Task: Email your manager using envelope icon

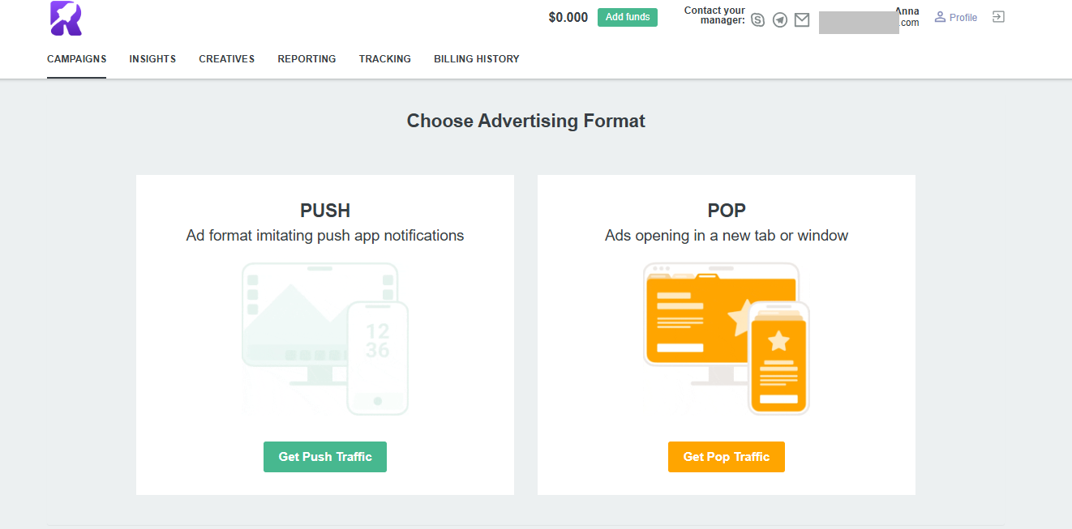Action: pyautogui.click(x=802, y=20)
